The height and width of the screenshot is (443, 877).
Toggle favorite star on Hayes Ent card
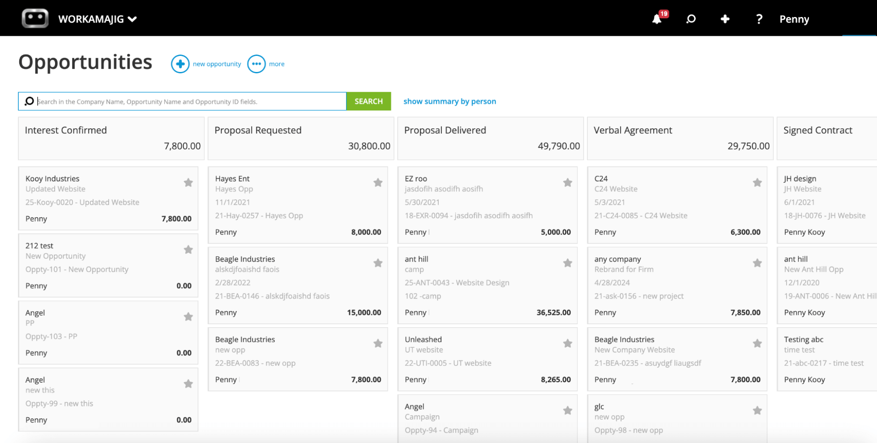(x=378, y=182)
